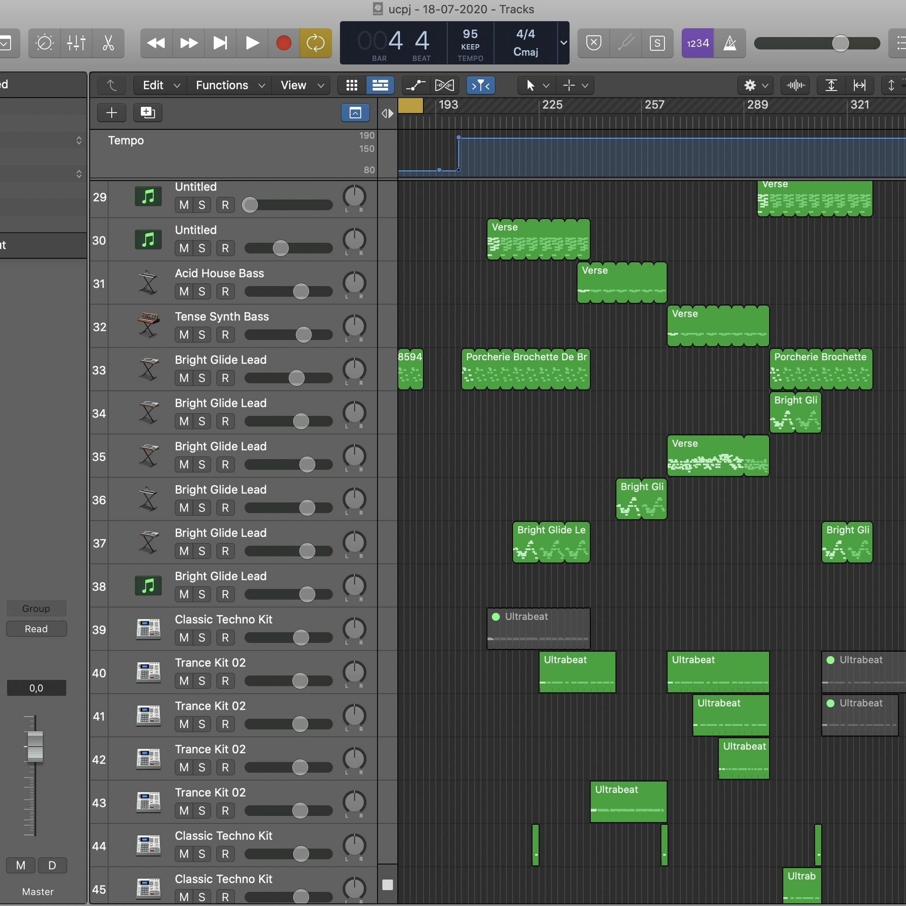
Task: Click the Tempo global track label
Action: pyautogui.click(x=126, y=140)
